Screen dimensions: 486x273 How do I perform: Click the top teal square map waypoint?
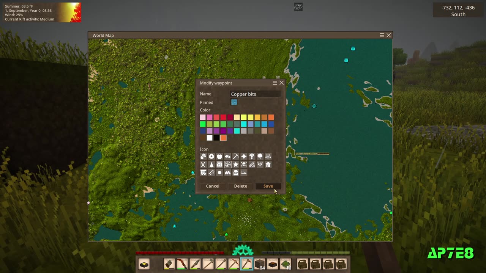coord(353,49)
